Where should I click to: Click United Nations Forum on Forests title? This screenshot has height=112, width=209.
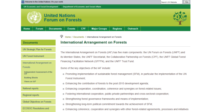point(63,18)
